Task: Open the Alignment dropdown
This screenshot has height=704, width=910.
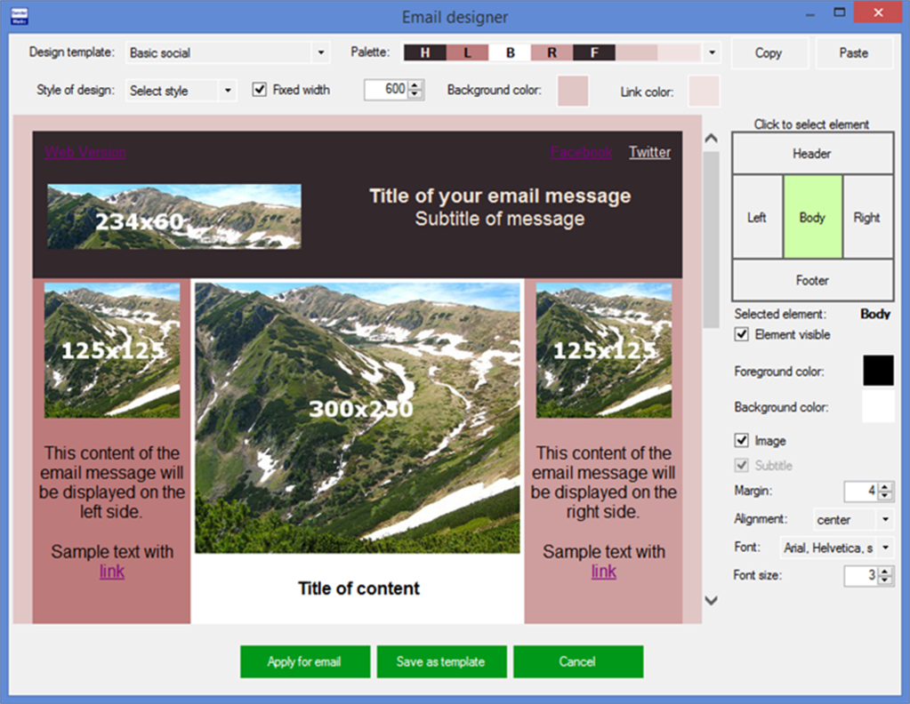Action: [x=885, y=520]
